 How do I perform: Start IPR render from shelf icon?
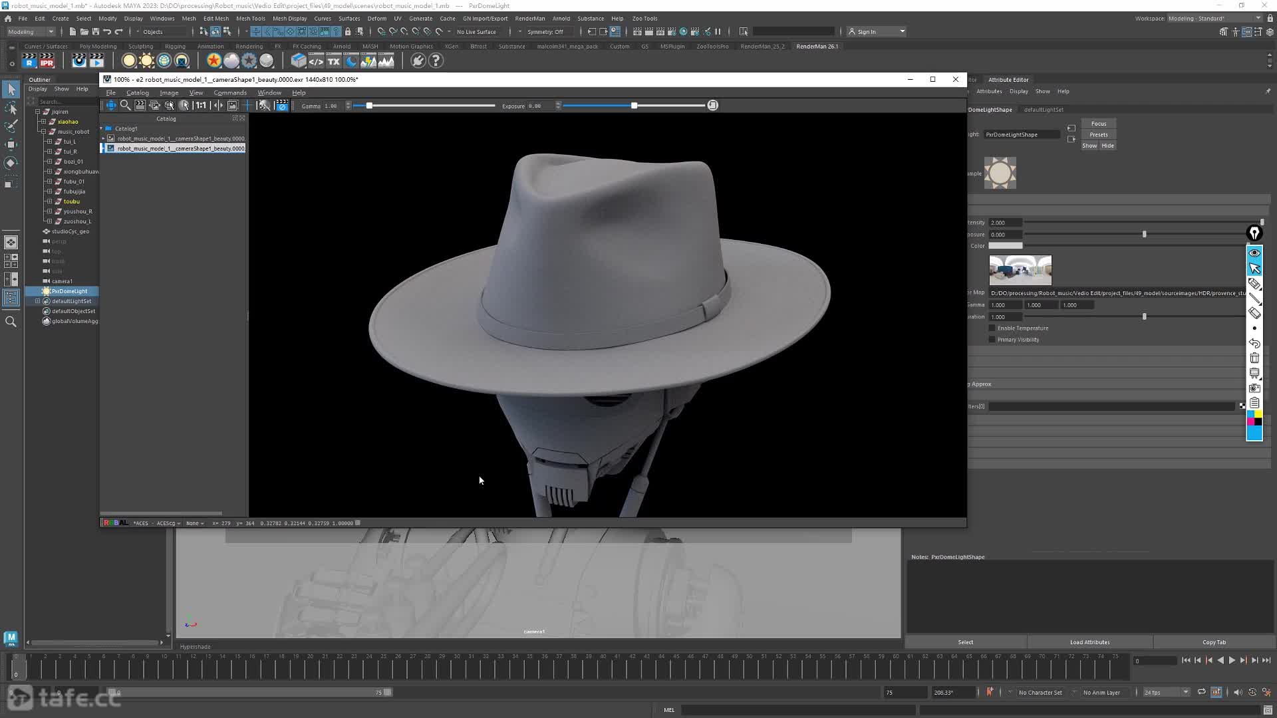(x=47, y=61)
